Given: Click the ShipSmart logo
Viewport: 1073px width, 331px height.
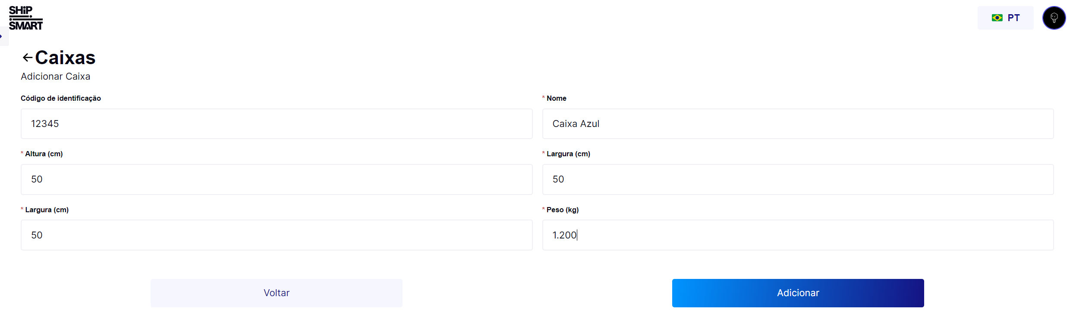Looking at the screenshot, I should (25, 18).
